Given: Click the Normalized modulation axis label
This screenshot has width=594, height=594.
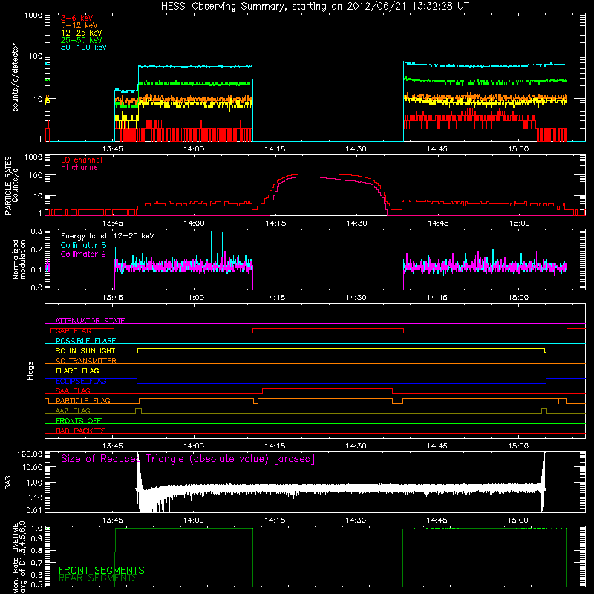Looking at the screenshot, I should tap(19, 259).
